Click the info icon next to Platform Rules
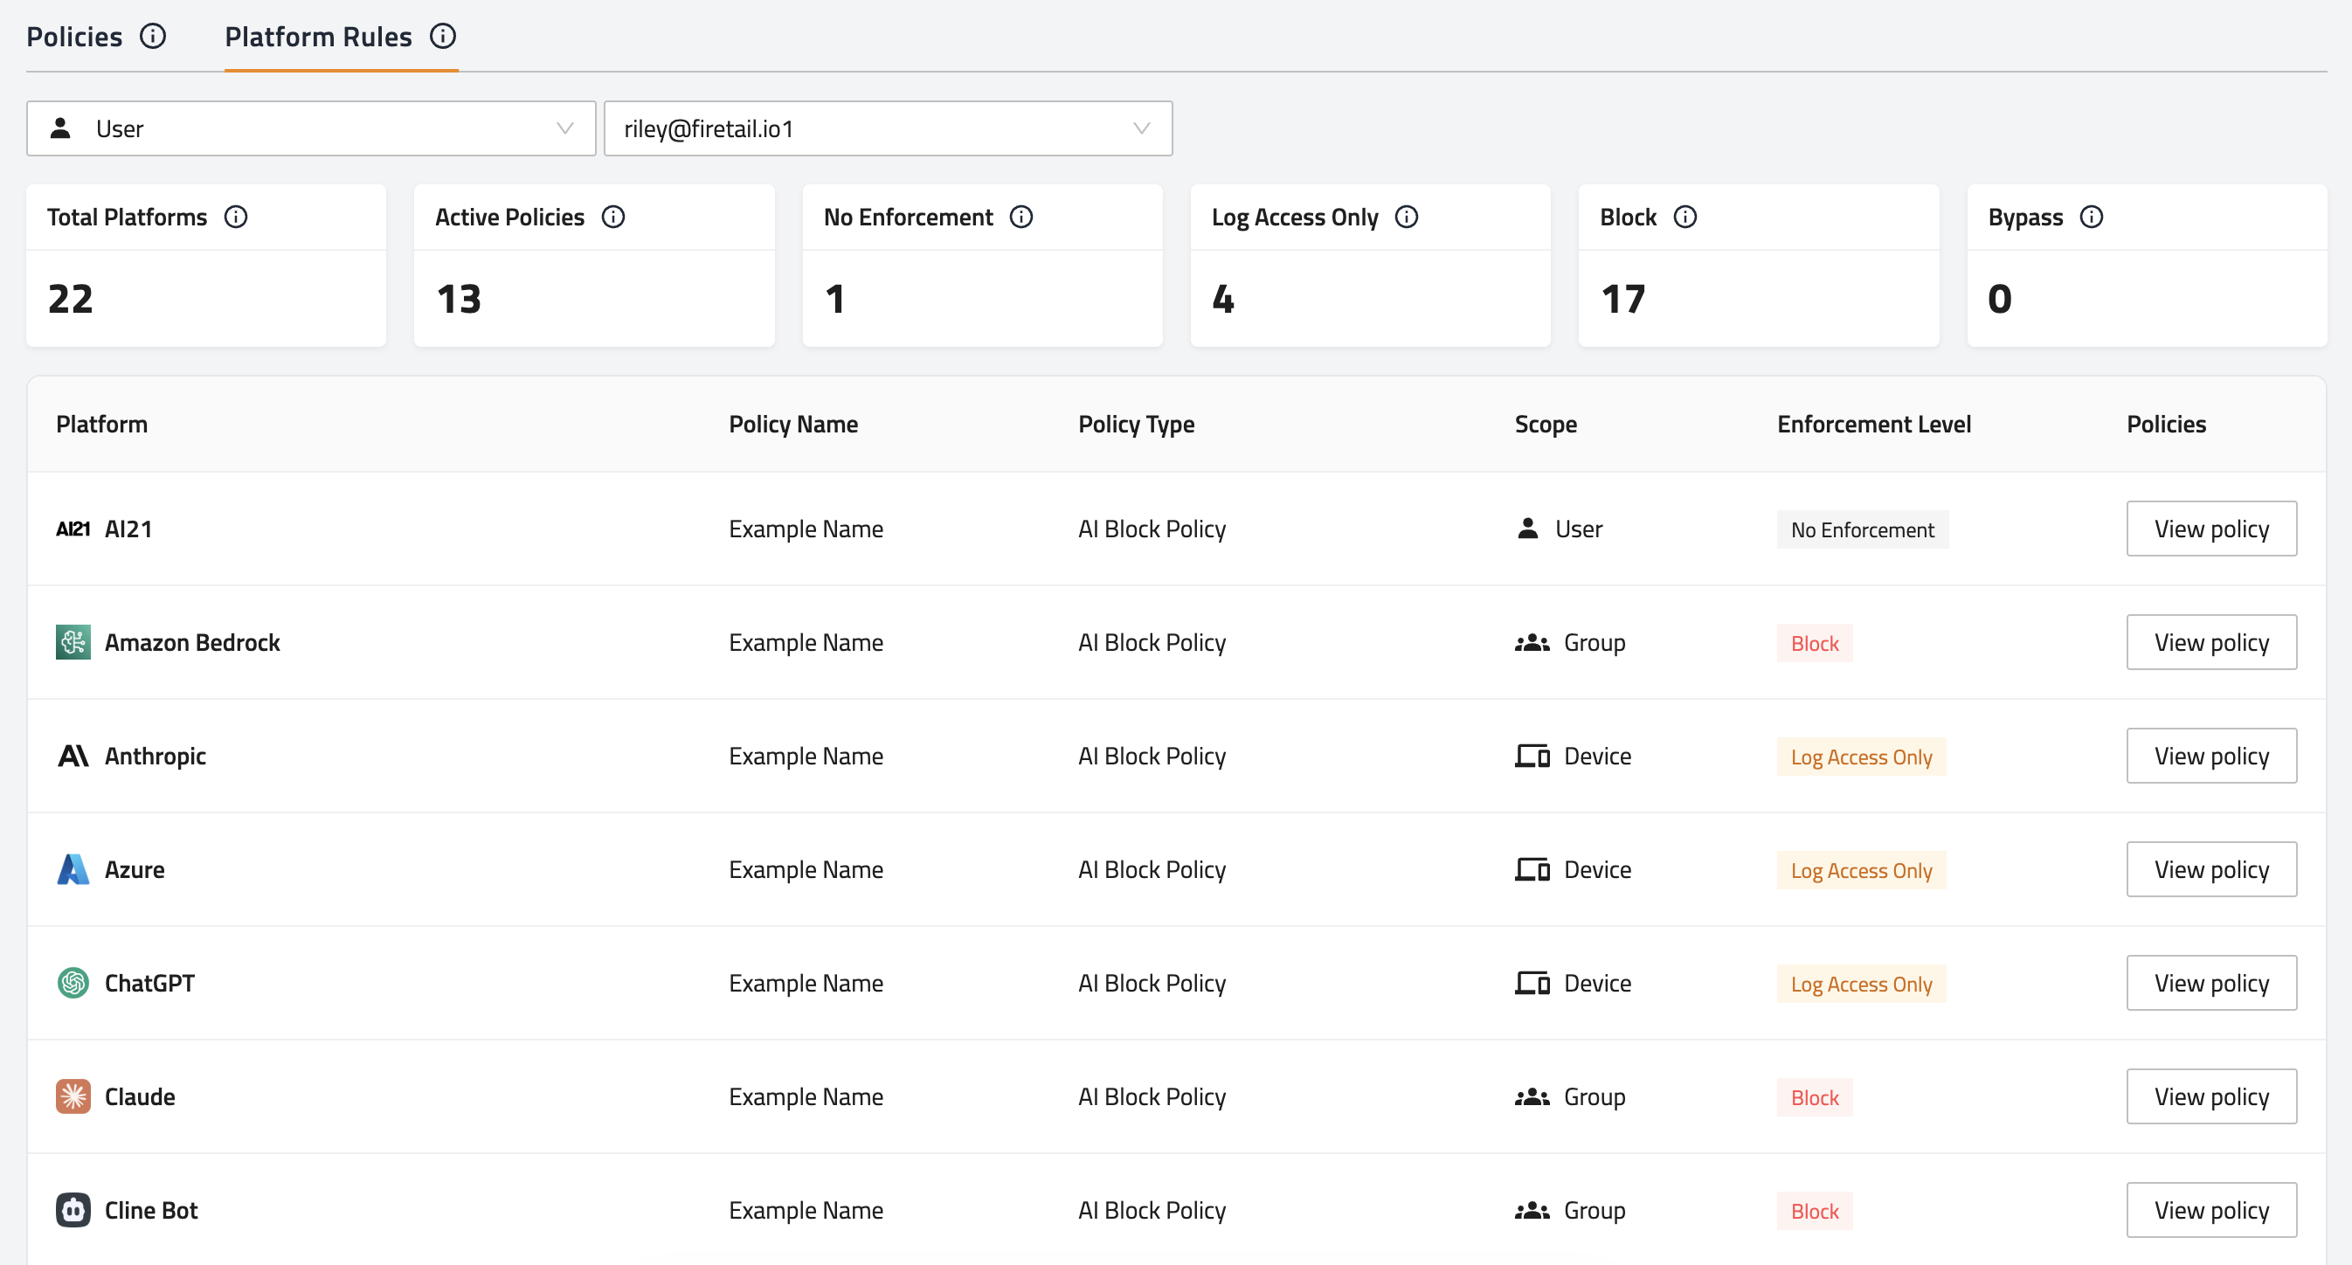This screenshot has width=2352, height=1265. pyautogui.click(x=443, y=37)
